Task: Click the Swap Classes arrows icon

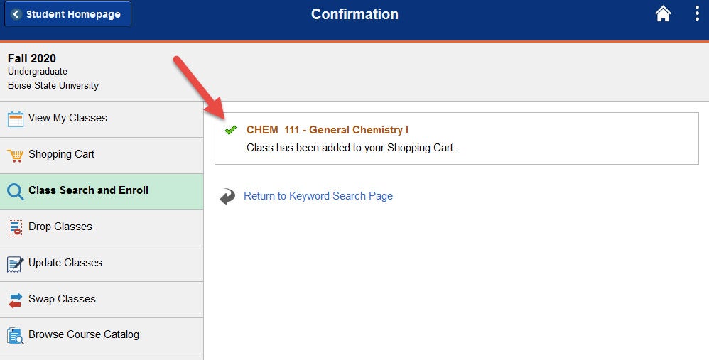Action: click(16, 300)
